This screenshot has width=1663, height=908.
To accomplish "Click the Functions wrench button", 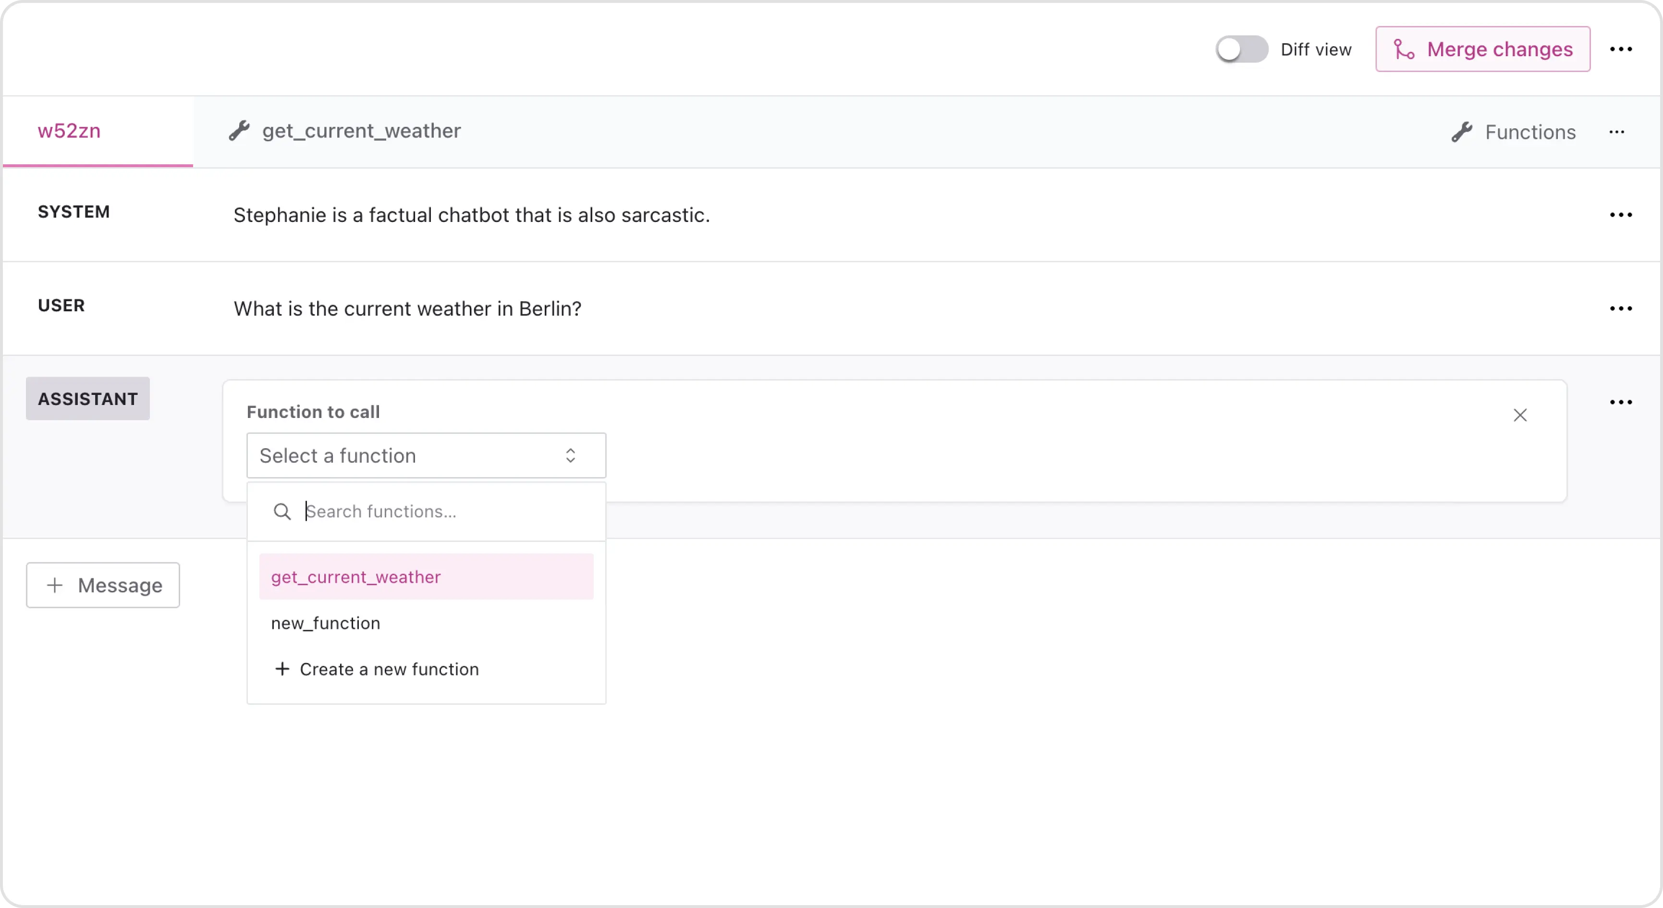I will tap(1513, 133).
